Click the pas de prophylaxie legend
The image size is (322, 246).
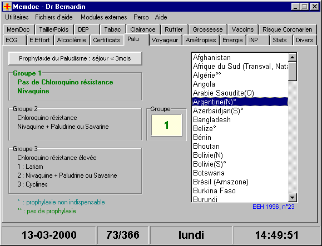click(47, 211)
